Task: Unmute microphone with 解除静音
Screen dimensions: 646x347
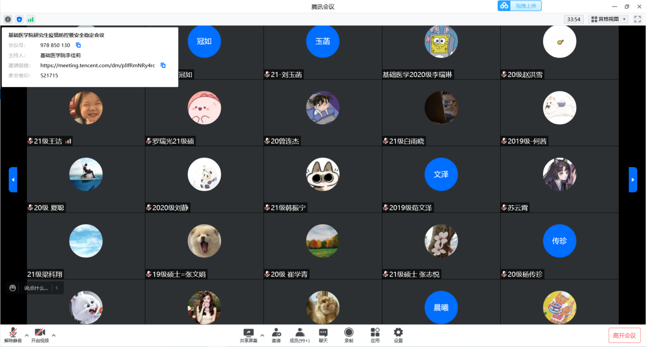Action: pos(13,335)
